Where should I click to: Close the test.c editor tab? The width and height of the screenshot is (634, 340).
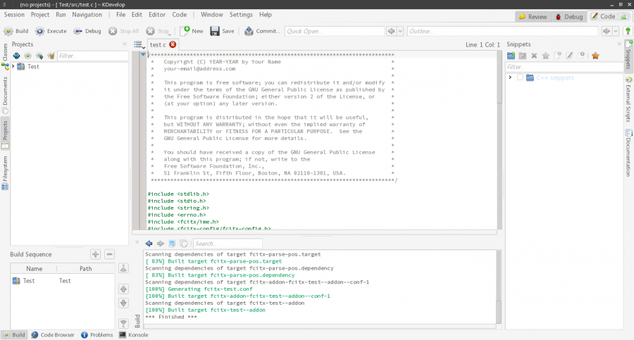point(173,44)
